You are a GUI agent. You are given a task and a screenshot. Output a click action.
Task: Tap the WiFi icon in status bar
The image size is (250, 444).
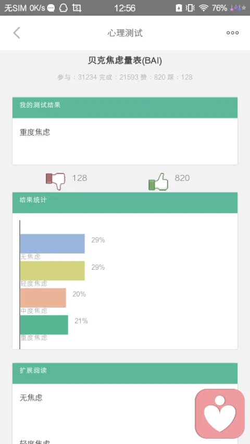click(x=204, y=8)
